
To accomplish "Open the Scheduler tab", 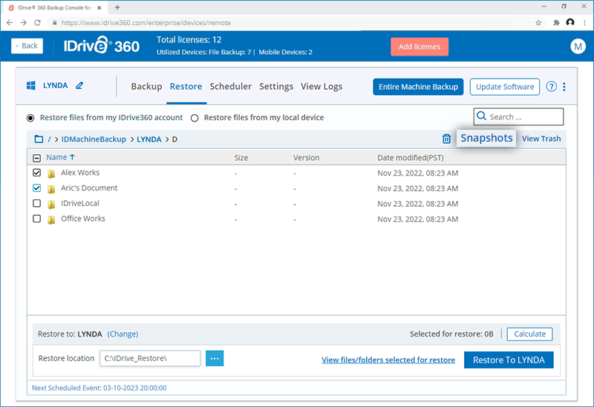I will [231, 87].
